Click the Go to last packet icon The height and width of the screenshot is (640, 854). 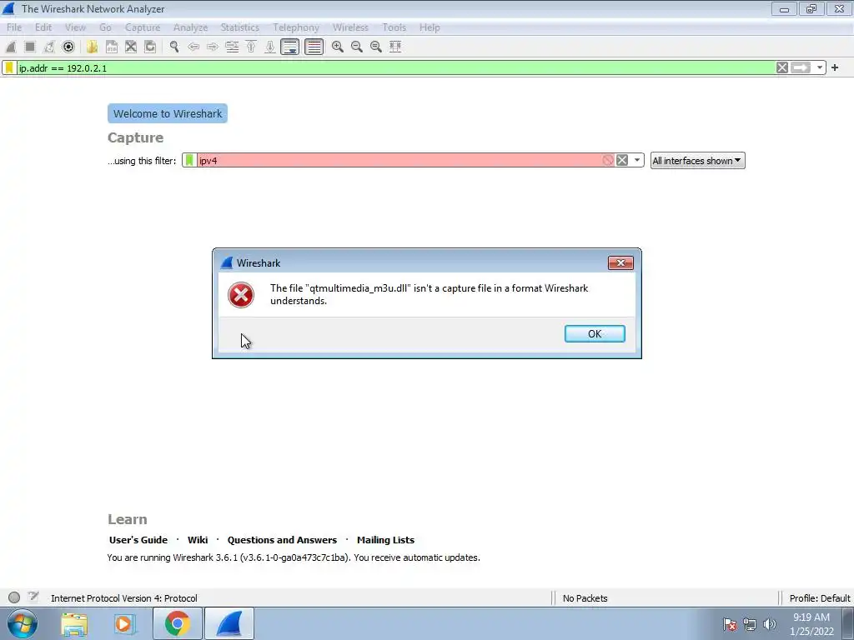[x=270, y=47]
